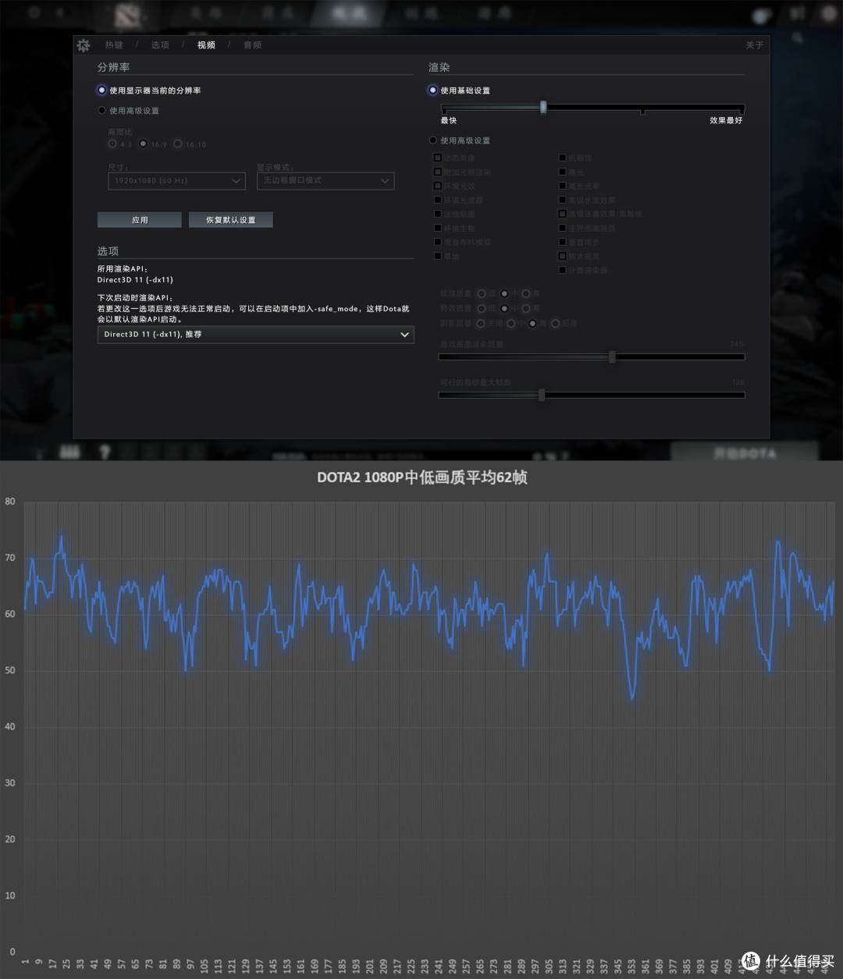This screenshot has width=843, height=979.
Task: Set 特效质量 effects quality to 中
Action: (x=504, y=308)
